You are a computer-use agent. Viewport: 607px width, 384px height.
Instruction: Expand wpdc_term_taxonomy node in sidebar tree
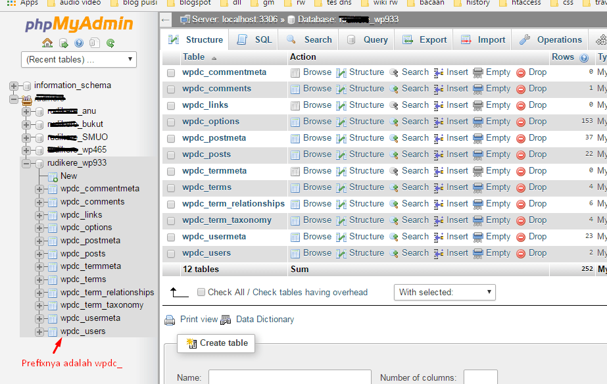pyautogui.click(x=39, y=306)
